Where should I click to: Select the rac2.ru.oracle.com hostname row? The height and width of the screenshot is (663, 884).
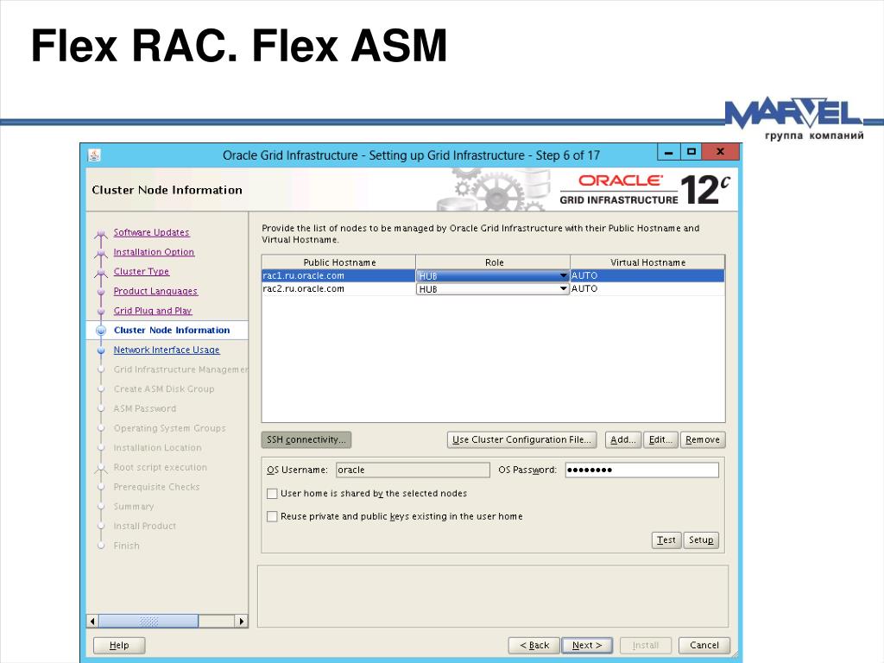pos(338,288)
